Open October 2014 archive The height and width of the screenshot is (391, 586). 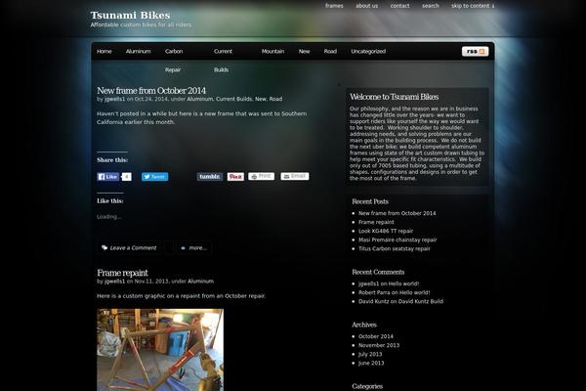pos(376,336)
